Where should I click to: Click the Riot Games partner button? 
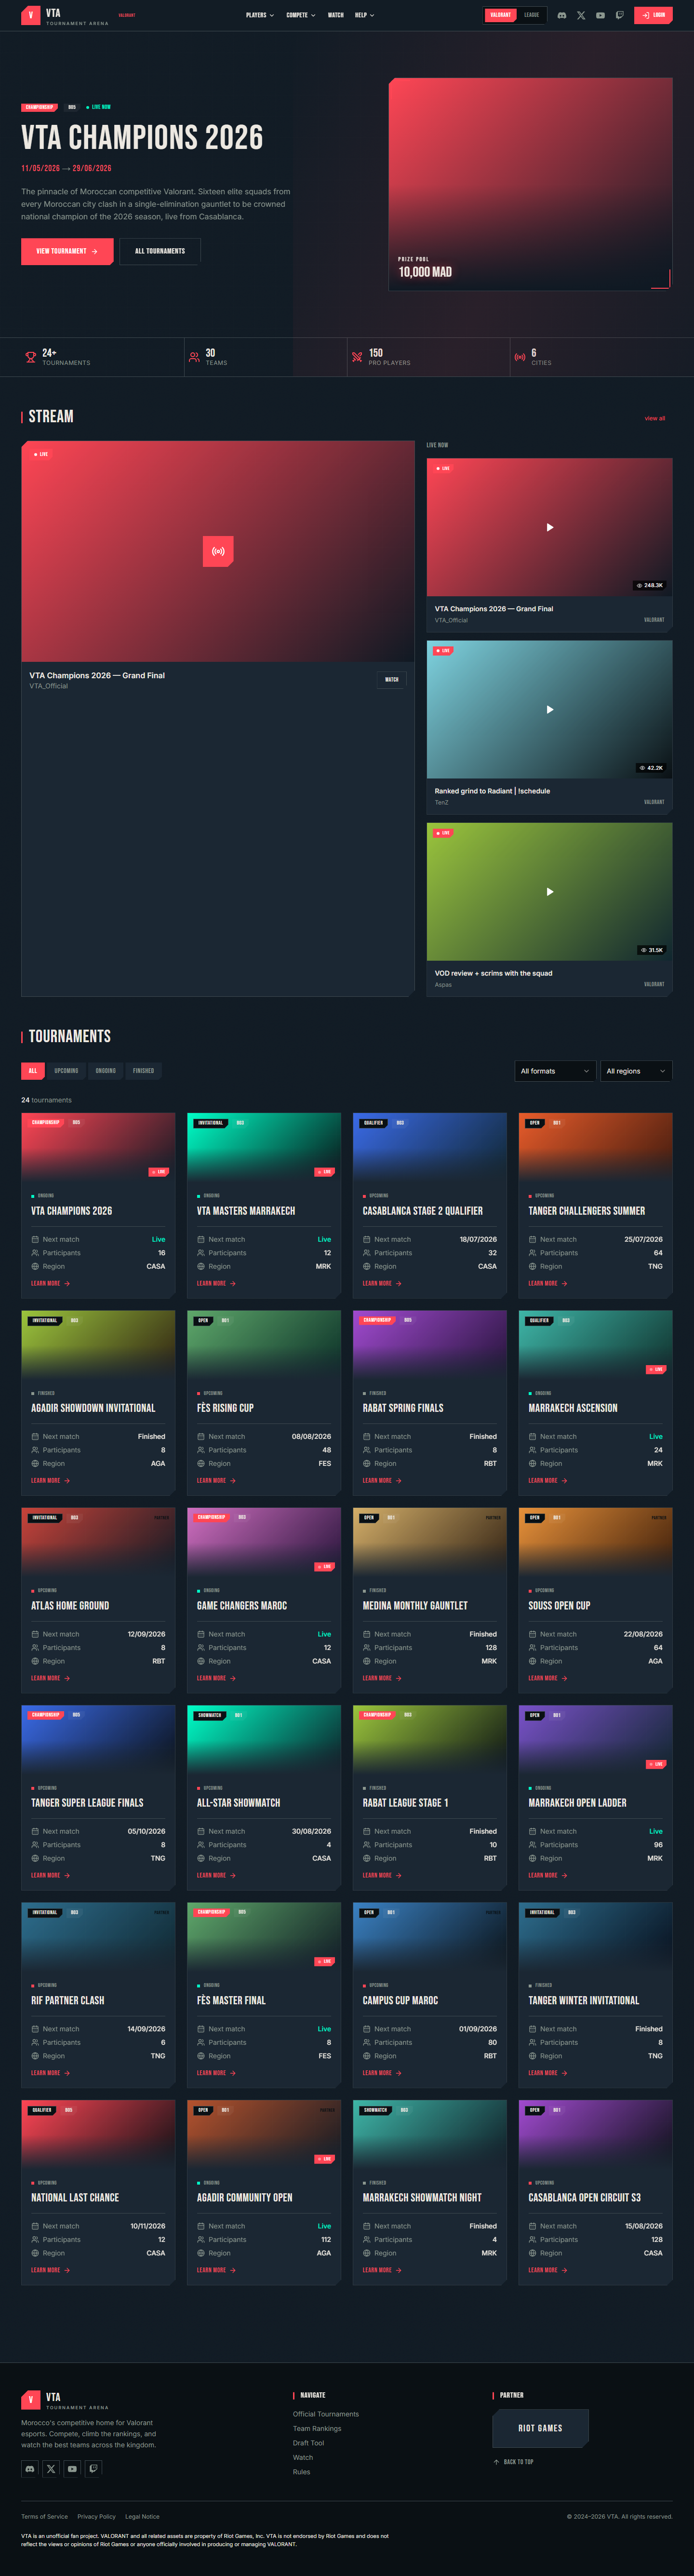point(540,2428)
